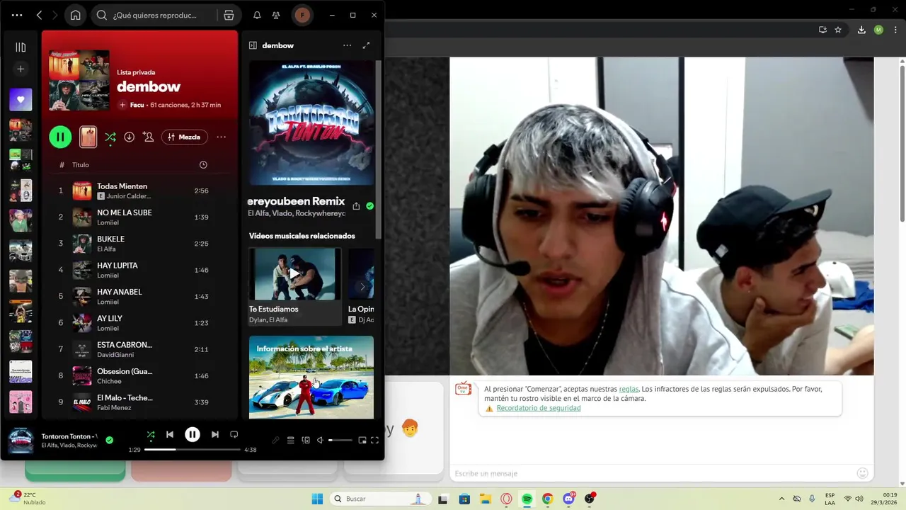Open Spotify three-dot app menu
906x510 pixels.
click(x=17, y=15)
